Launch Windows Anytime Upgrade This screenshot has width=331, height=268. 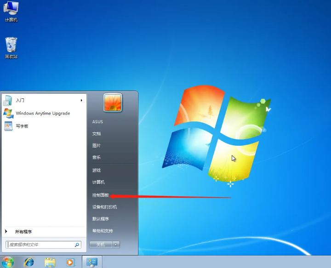pyautogui.click(x=42, y=113)
